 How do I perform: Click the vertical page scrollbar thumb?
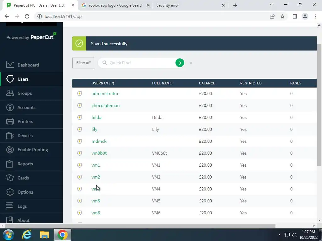point(319,104)
